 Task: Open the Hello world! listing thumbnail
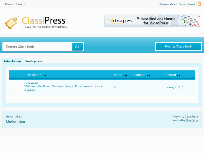[x=17, y=87]
